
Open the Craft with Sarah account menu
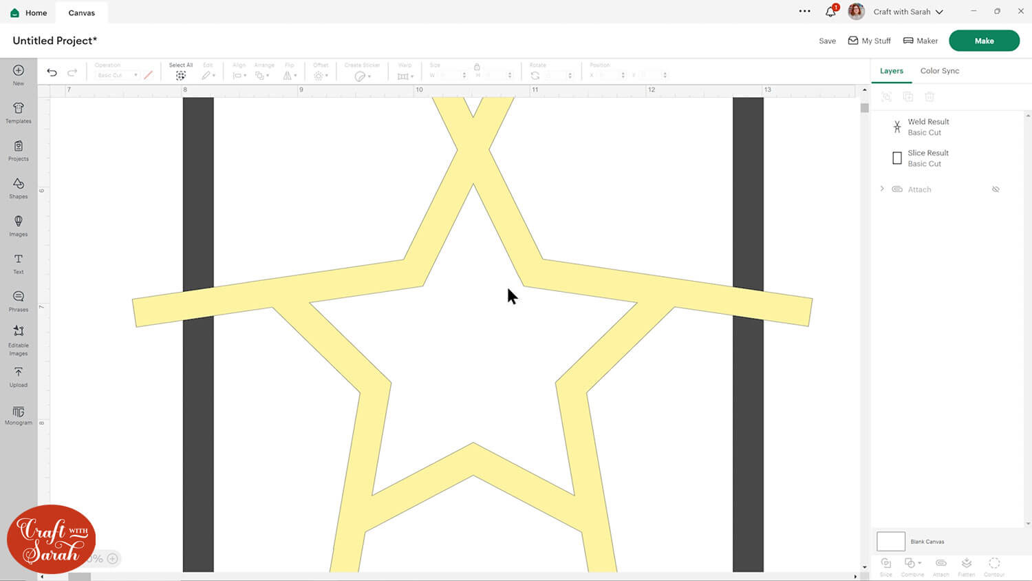(x=908, y=12)
